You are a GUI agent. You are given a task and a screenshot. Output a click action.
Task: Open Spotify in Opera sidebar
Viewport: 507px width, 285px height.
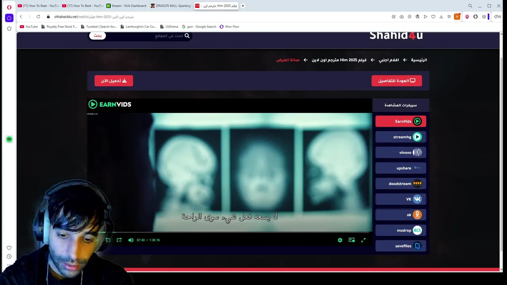tap(9, 139)
